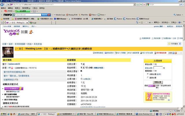
Task: Click the Windows 開始 Start button
Action: [3, 114]
